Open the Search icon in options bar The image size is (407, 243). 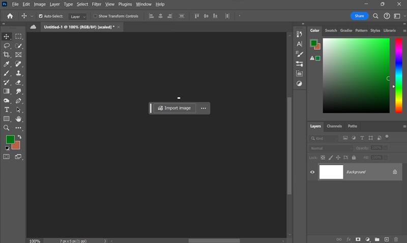375,16
